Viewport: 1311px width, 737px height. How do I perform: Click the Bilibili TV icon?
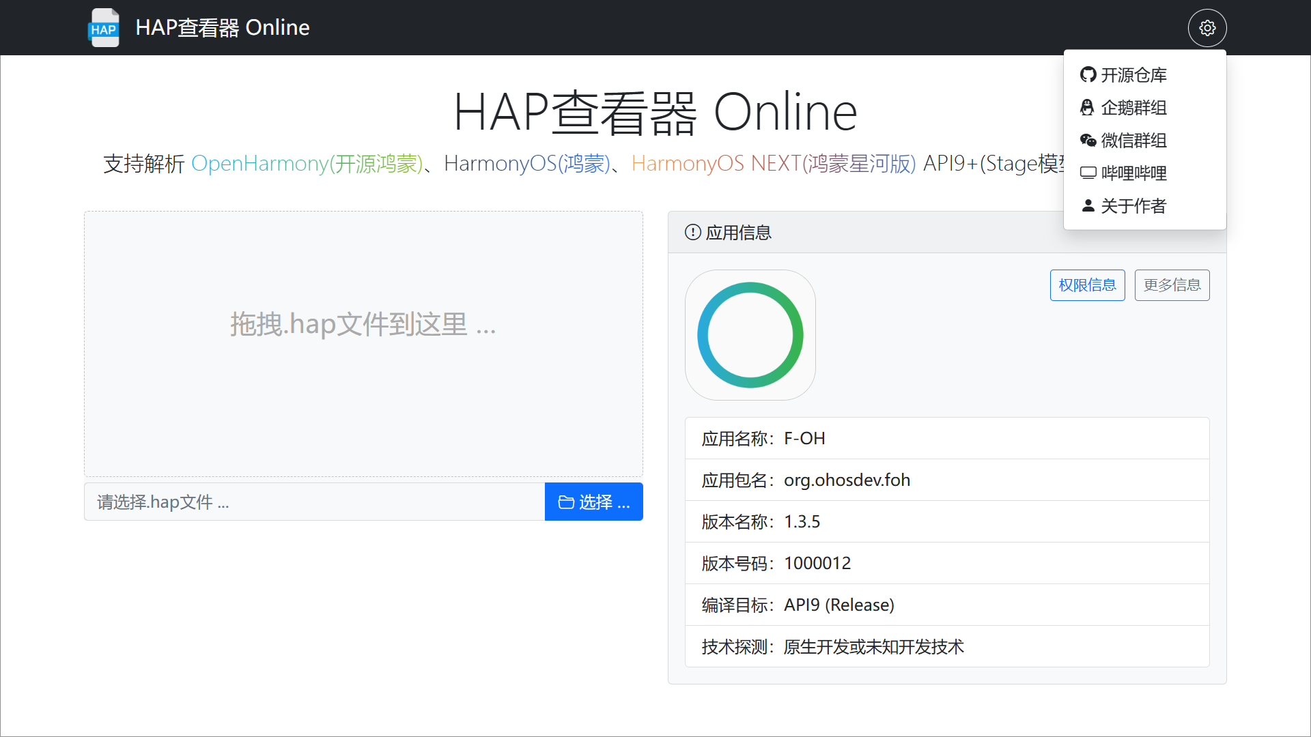pos(1088,173)
